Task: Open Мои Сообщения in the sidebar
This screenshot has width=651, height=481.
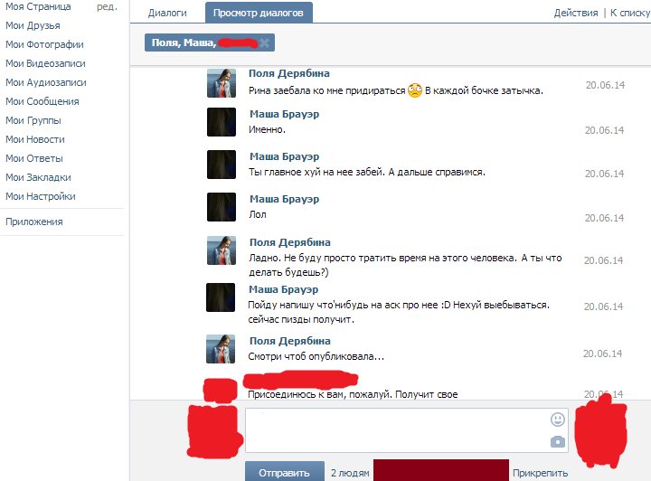Action: 42,101
